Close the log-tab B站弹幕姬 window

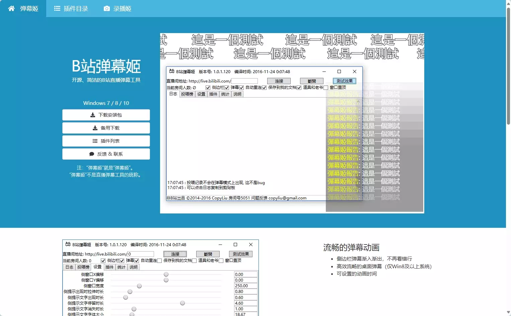(x=355, y=71)
